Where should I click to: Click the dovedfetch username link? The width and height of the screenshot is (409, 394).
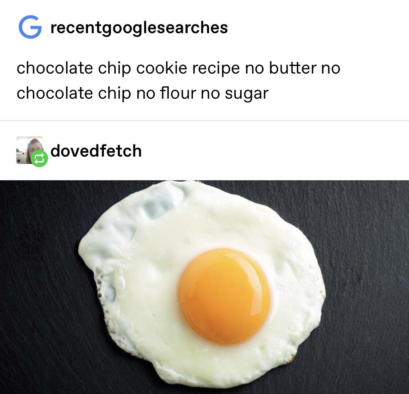tap(96, 151)
